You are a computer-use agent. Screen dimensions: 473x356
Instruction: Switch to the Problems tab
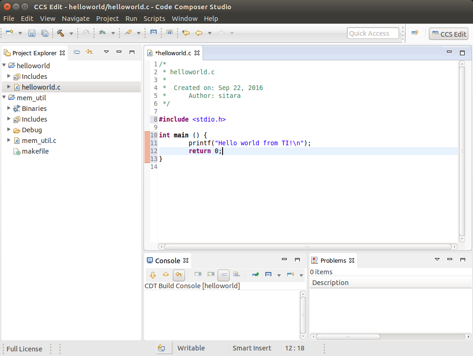click(x=333, y=260)
